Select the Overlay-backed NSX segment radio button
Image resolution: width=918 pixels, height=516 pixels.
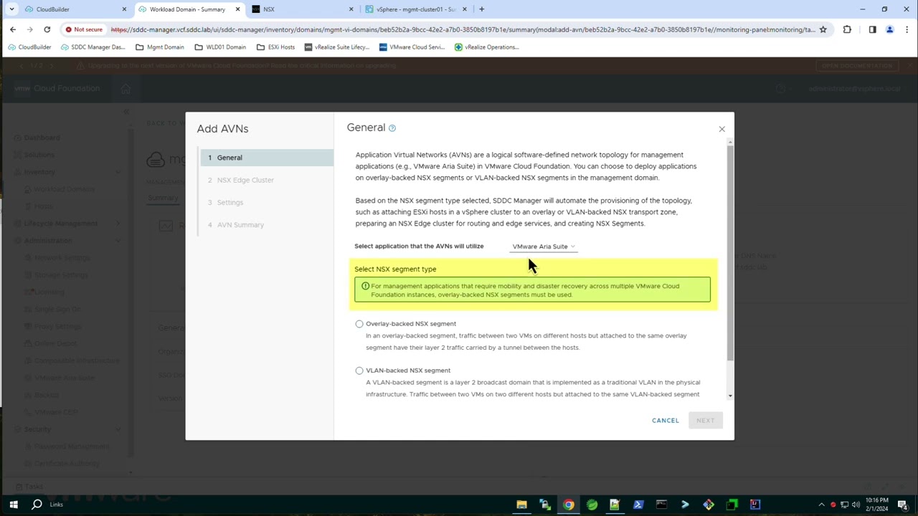coord(359,324)
